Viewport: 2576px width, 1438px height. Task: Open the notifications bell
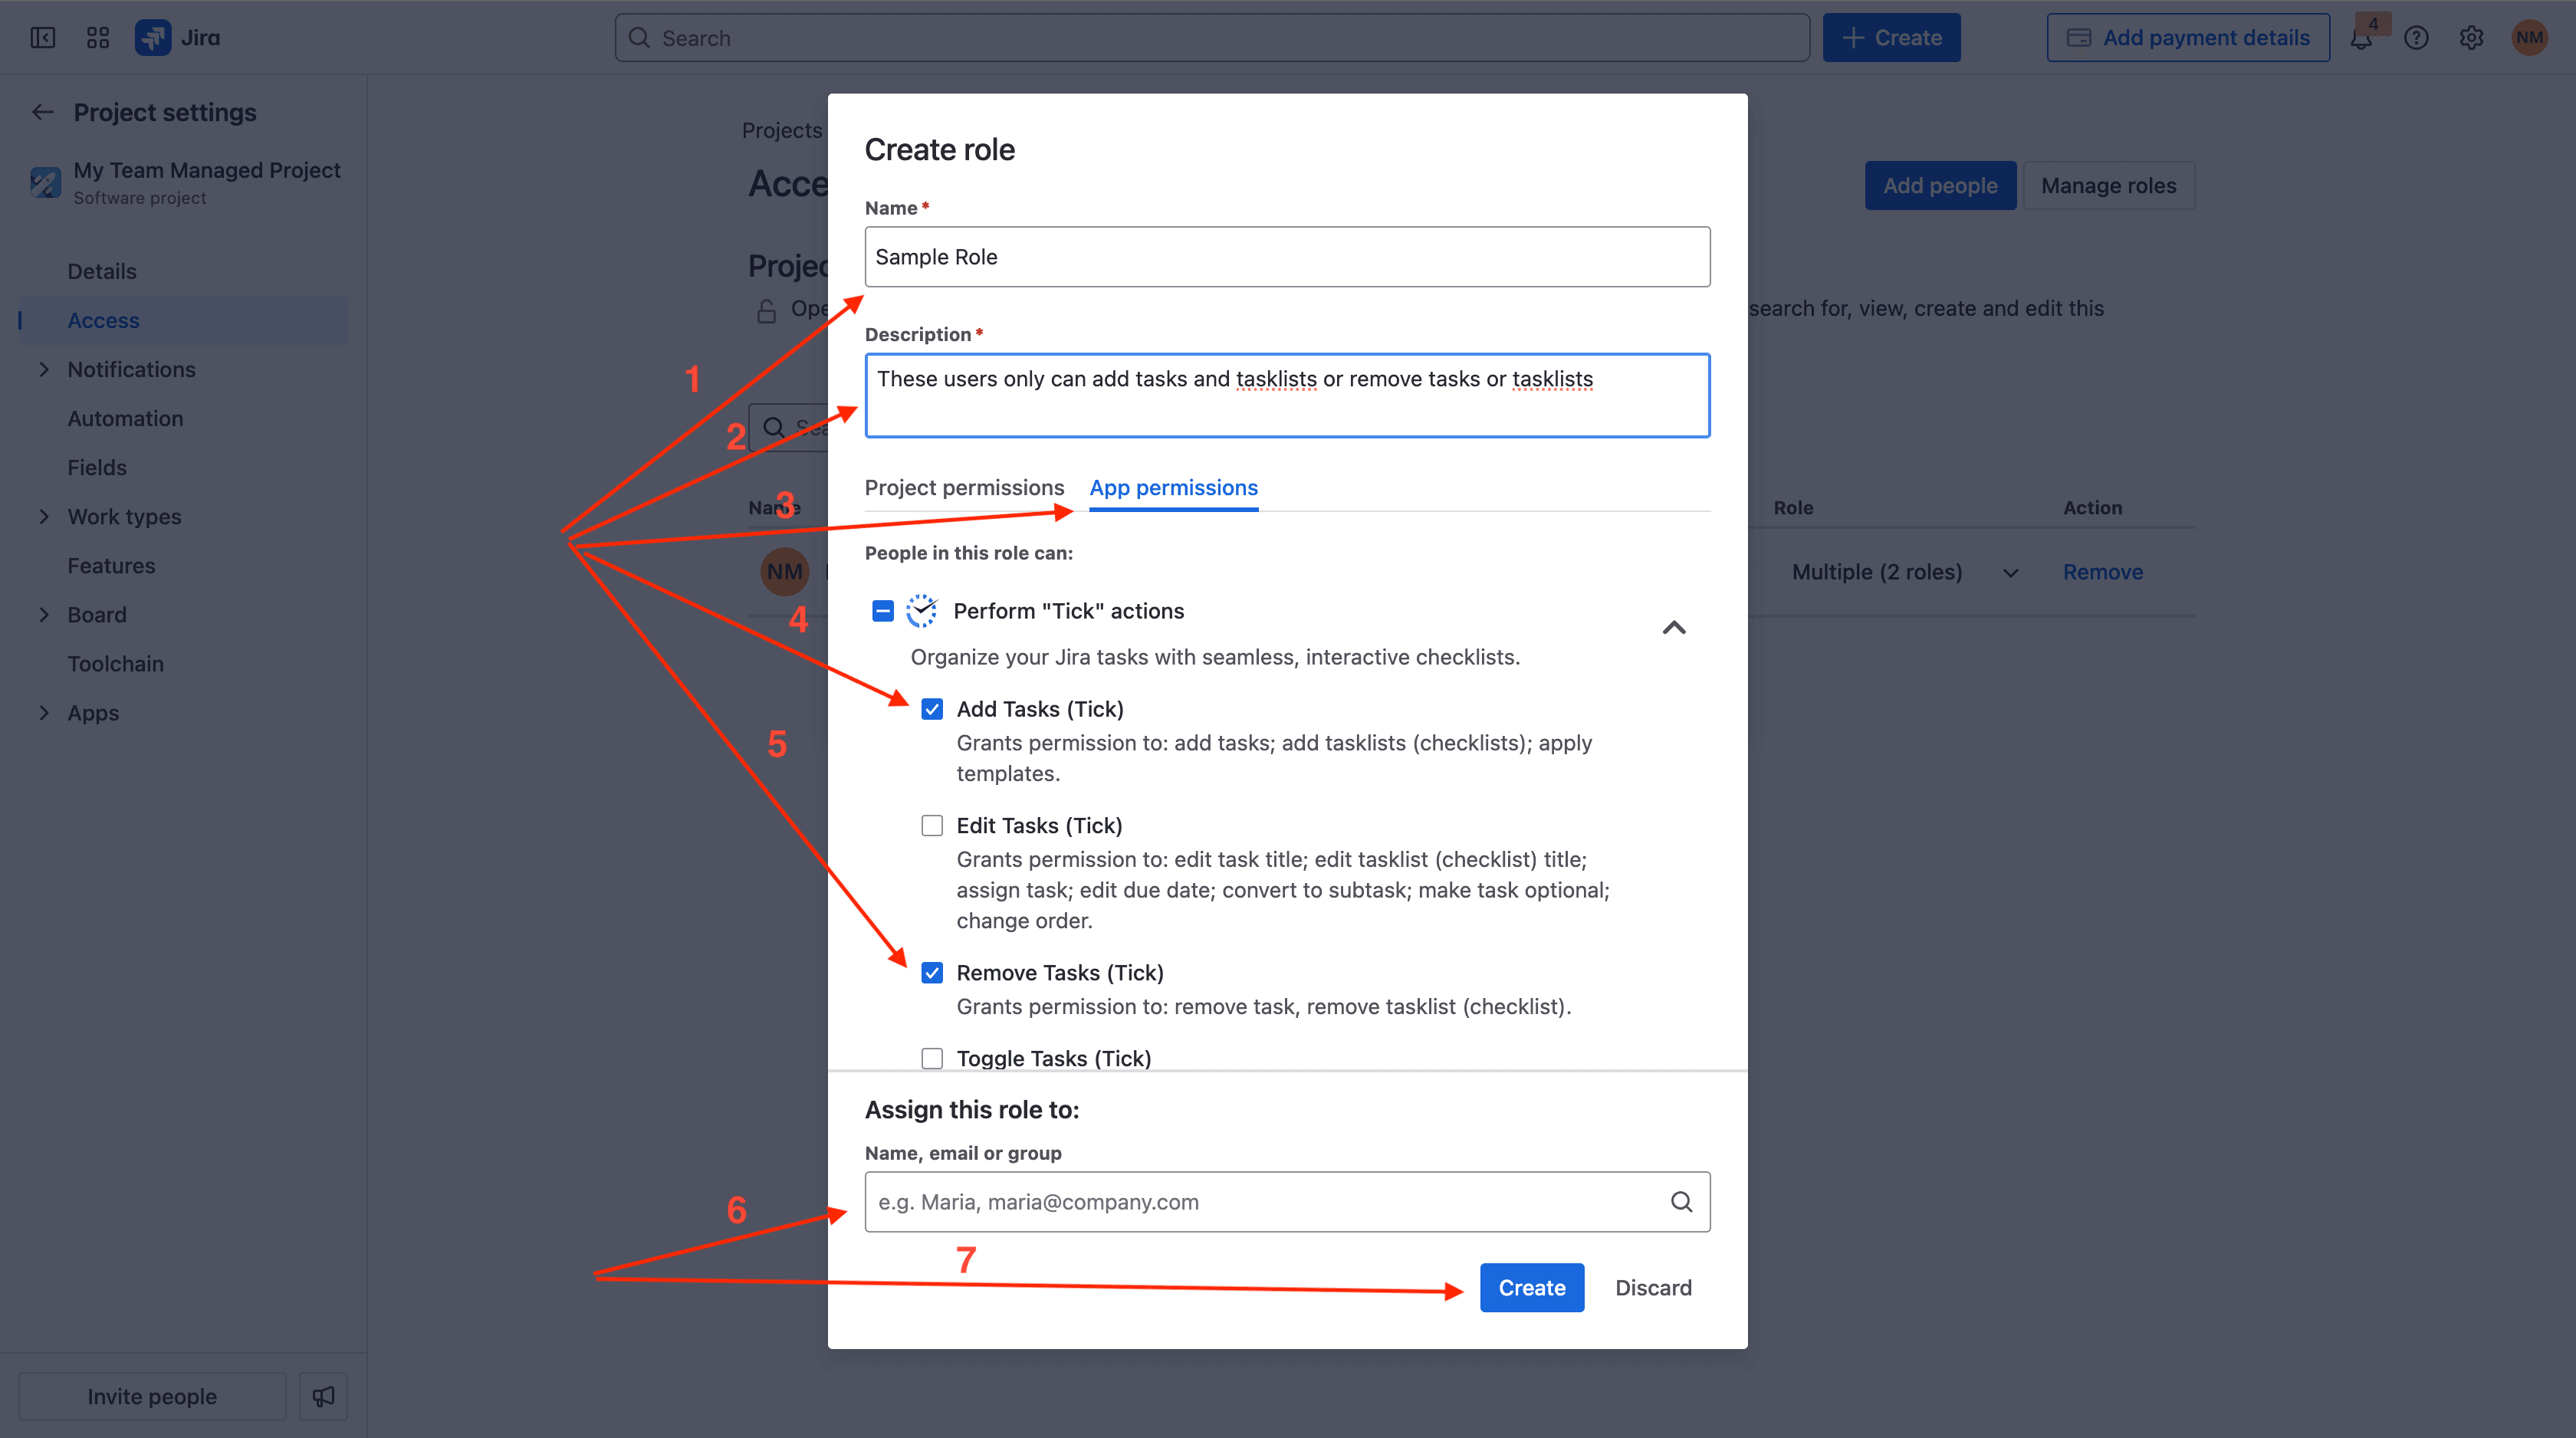[x=2361, y=39]
